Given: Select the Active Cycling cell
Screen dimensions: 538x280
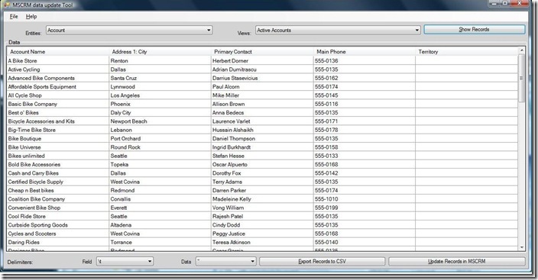Looking at the screenshot, I should point(57,69).
